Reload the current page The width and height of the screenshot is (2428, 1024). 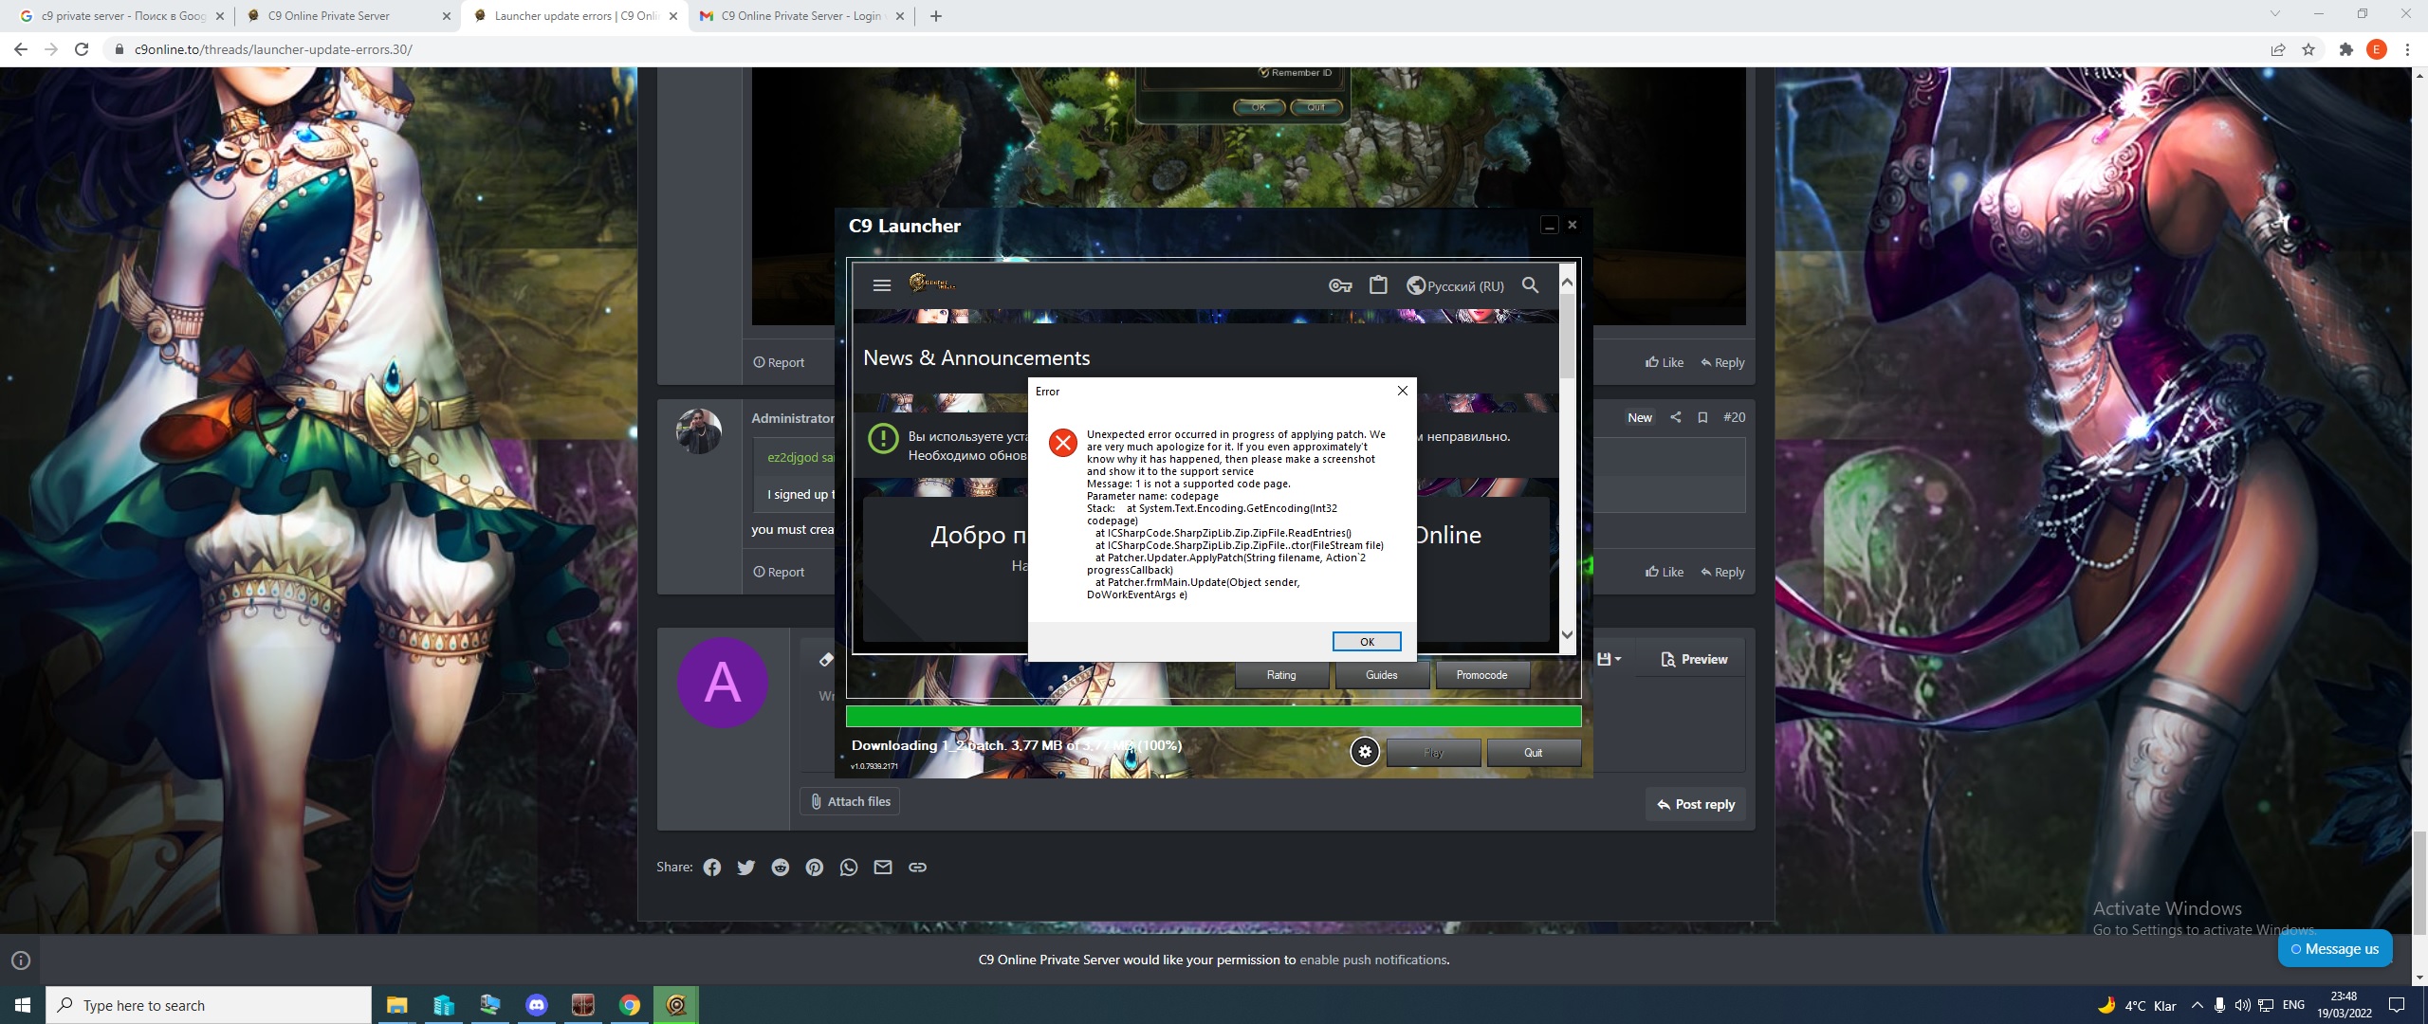pyautogui.click(x=82, y=49)
